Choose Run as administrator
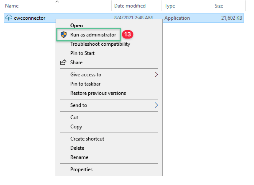The height and width of the screenshot is (185, 254). click(x=93, y=35)
